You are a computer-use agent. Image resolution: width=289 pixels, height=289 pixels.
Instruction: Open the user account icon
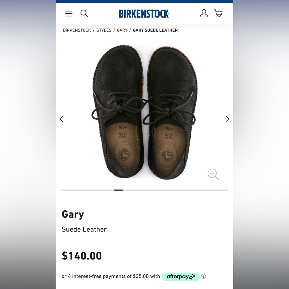point(204,13)
